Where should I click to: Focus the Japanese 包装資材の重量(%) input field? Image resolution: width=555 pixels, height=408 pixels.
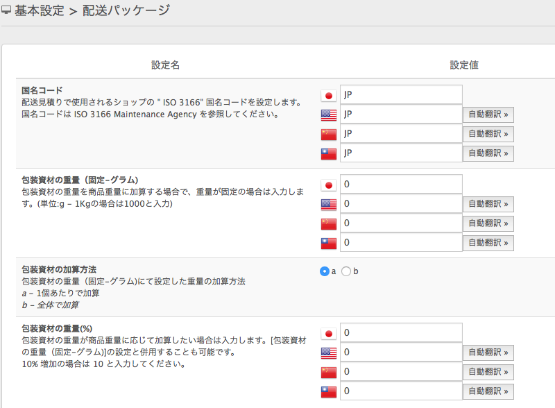(x=400, y=333)
